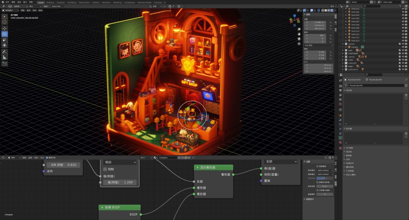409x220 pixels.
Task: Select the Scale tool in the left toolbar
Action: [x=5, y=39]
